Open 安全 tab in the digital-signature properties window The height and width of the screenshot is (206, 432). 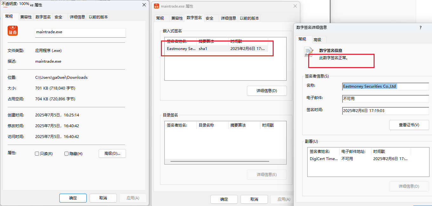[x=209, y=18]
